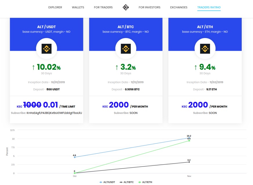
Task: Click the Binance icon on ALT/ETH card
Action: point(205,49)
